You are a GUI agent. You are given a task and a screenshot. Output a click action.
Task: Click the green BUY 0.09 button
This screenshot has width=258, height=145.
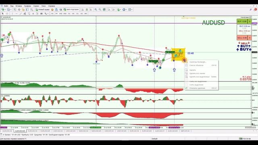[x=242, y=21]
